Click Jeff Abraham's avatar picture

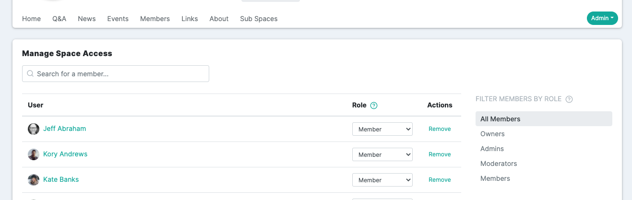[34, 129]
